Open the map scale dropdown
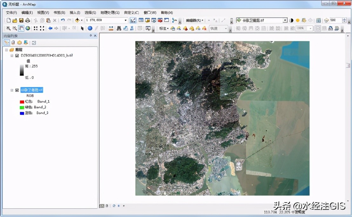This screenshot has height=217, width=352. (x=125, y=20)
